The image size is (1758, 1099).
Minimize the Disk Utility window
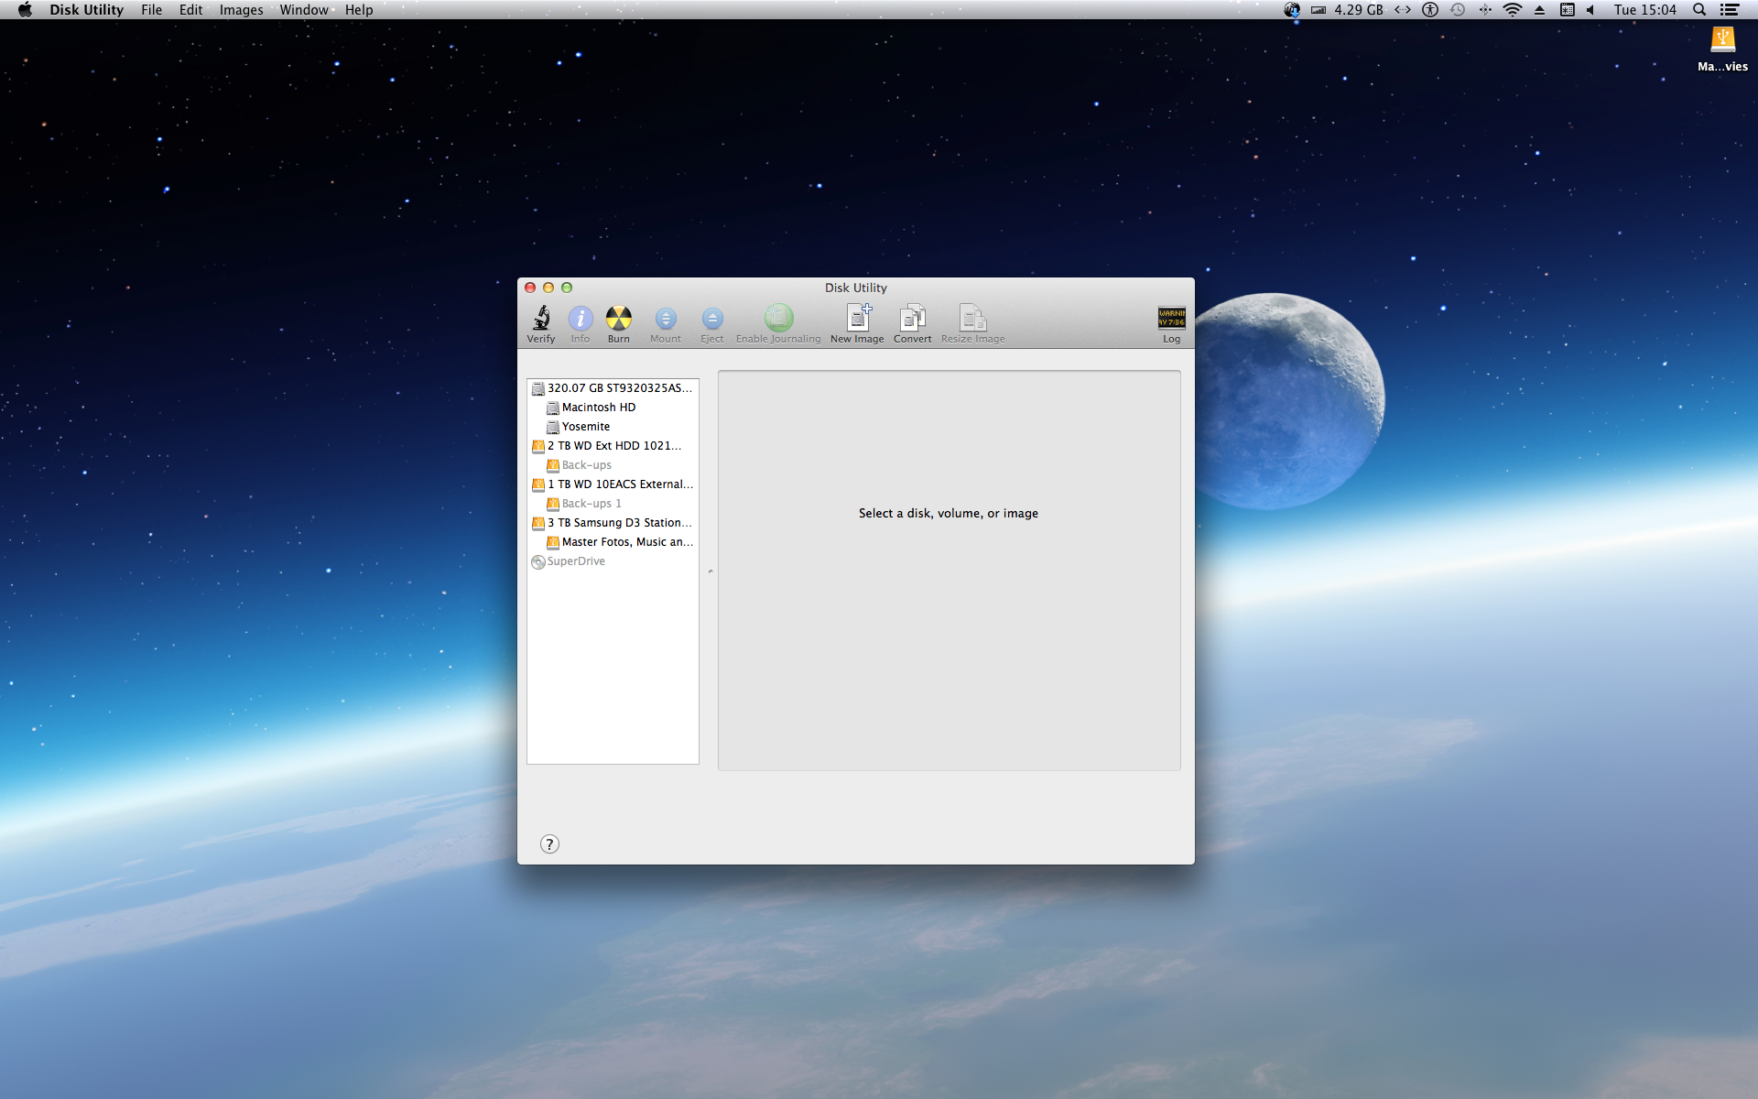coord(548,288)
